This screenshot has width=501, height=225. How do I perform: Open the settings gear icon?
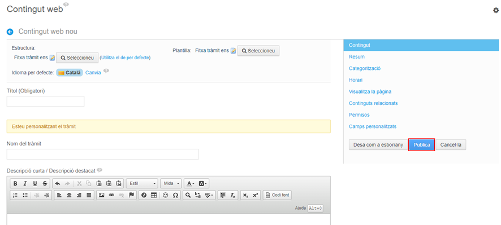pyautogui.click(x=496, y=11)
